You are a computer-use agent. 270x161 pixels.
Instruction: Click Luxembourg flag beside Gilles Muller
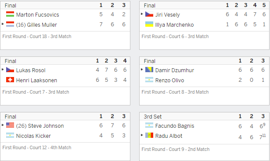point(10,24)
